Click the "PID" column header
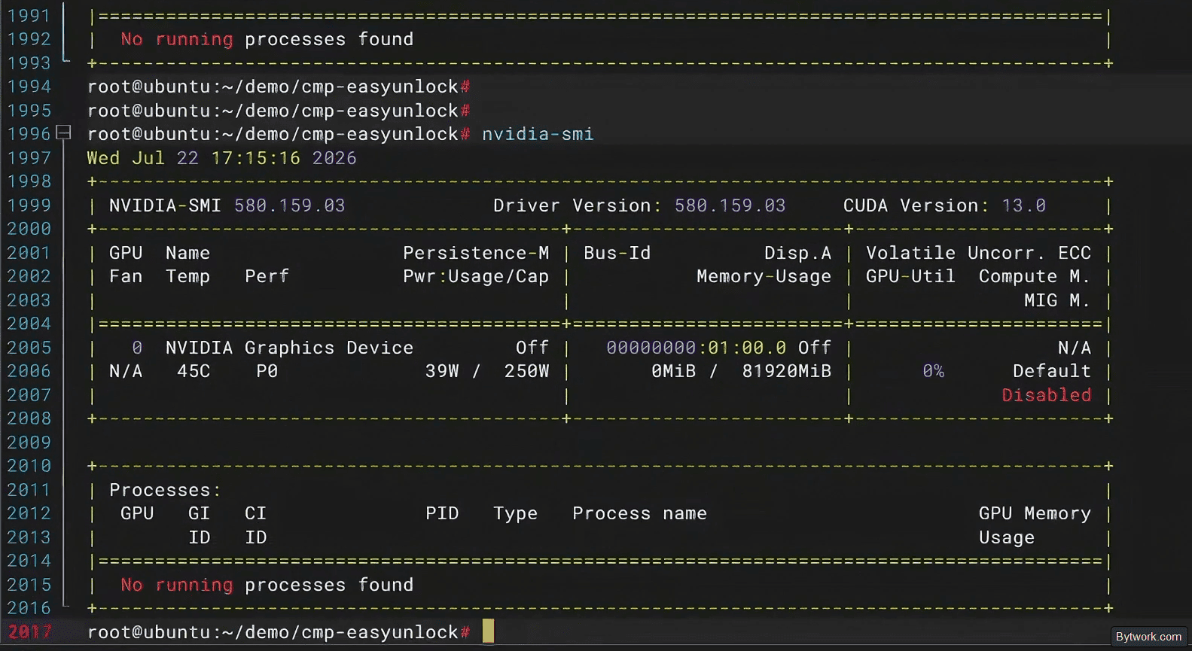1192x651 pixels. [x=442, y=513]
